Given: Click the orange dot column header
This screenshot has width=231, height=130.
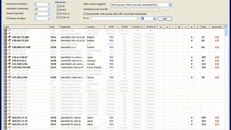Looking at the screenshot, I should click(173, 27).
